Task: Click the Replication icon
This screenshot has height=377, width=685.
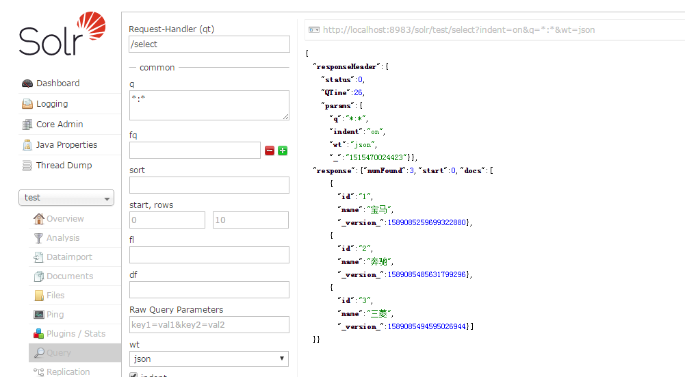Action: (39, 372)
